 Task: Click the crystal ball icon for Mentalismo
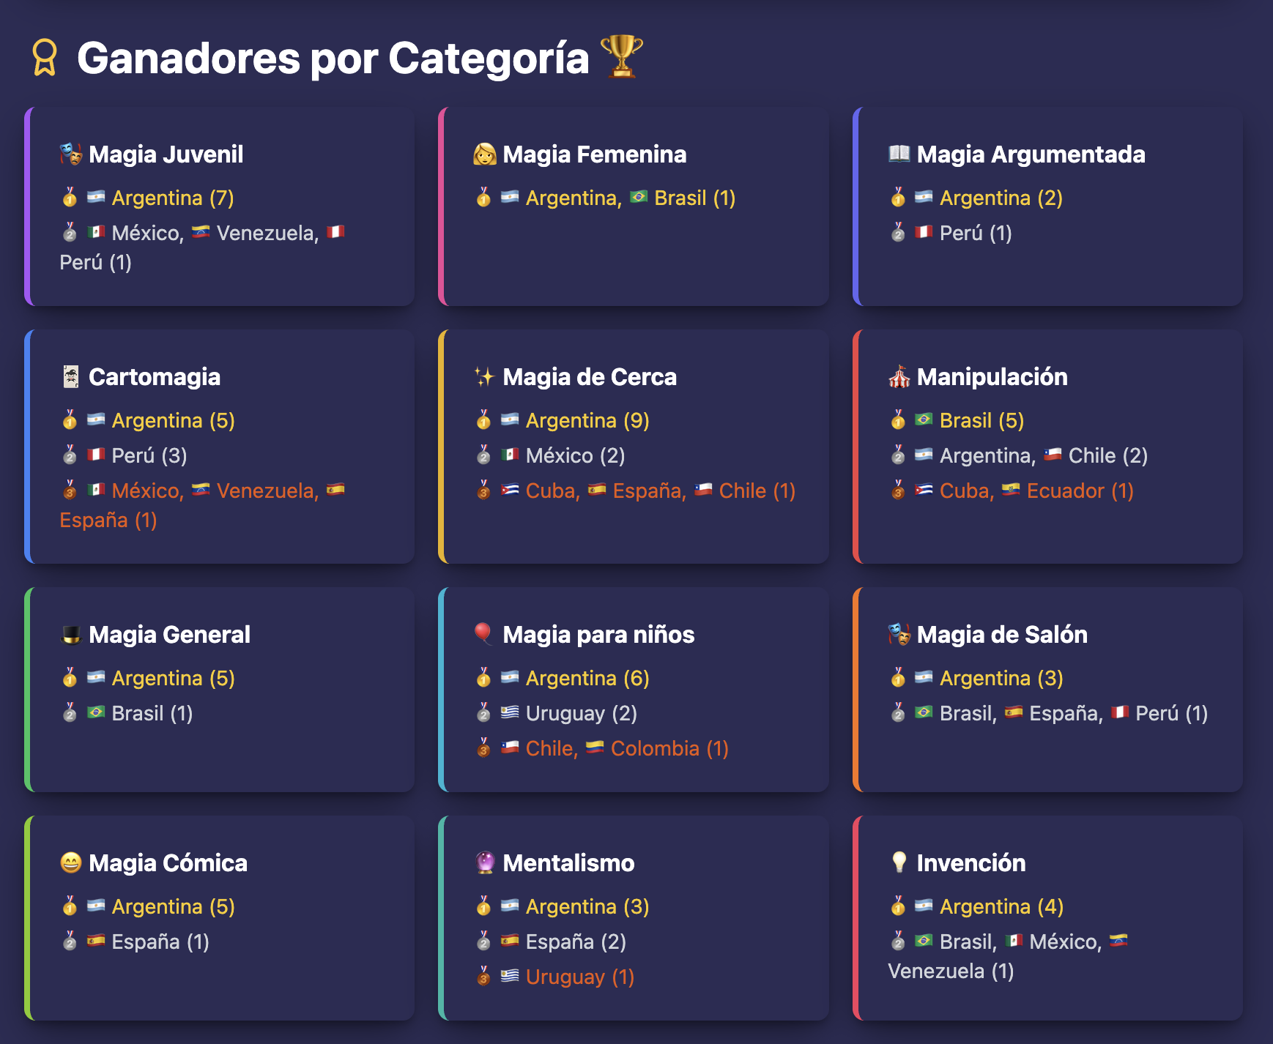[485, 862]
